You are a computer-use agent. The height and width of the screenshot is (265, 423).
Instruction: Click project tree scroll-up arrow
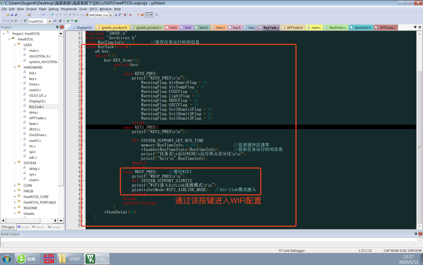tap(61, 34)
